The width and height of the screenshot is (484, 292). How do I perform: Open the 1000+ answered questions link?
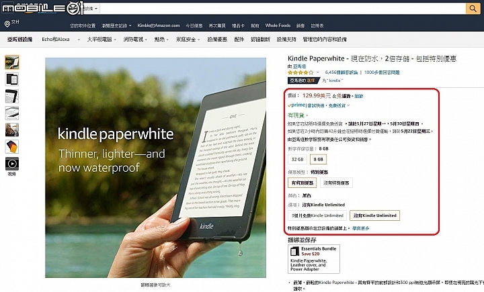pos(382,72)
